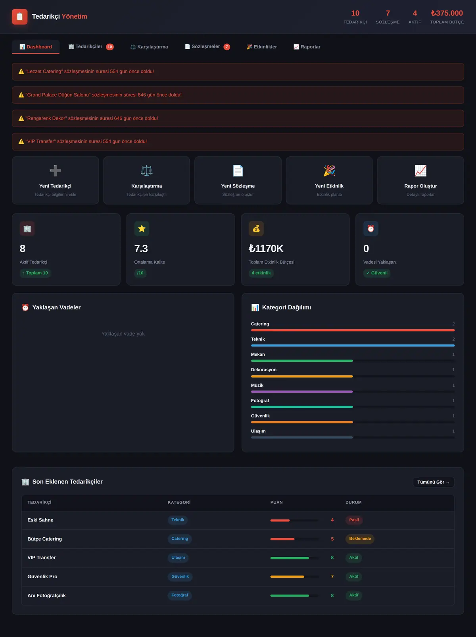The image size is (476, 637).
Task: Click the warning icon on VIP Transfer alert
Action: coord(21,141)
